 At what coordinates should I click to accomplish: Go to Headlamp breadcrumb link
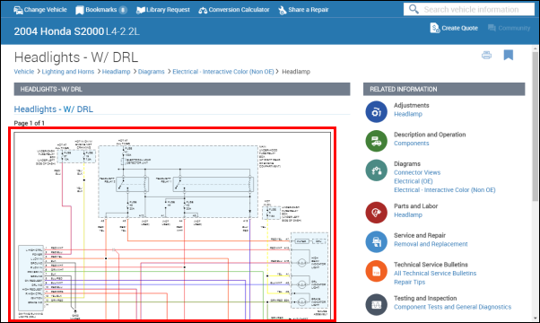pos(116,72)
